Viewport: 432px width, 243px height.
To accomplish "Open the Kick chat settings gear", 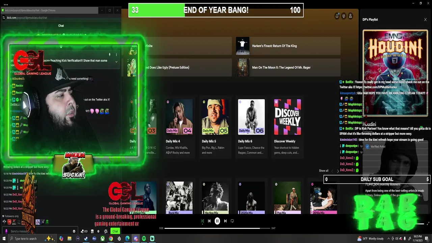I will tap(98, 231).
